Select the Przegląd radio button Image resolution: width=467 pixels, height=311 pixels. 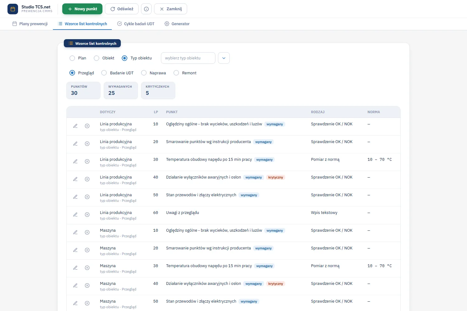point(72,73)
